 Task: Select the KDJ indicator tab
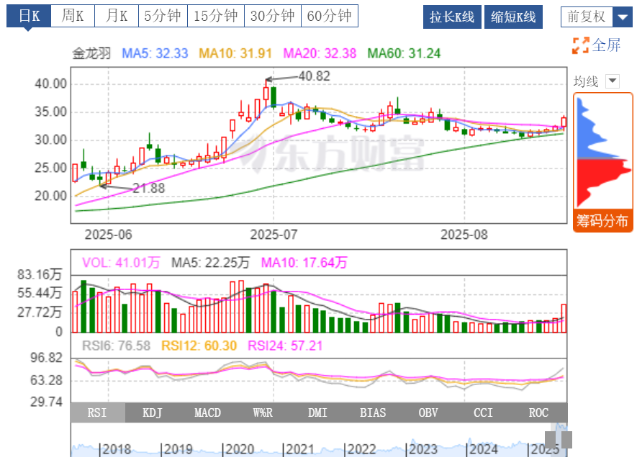pos(153,413)
